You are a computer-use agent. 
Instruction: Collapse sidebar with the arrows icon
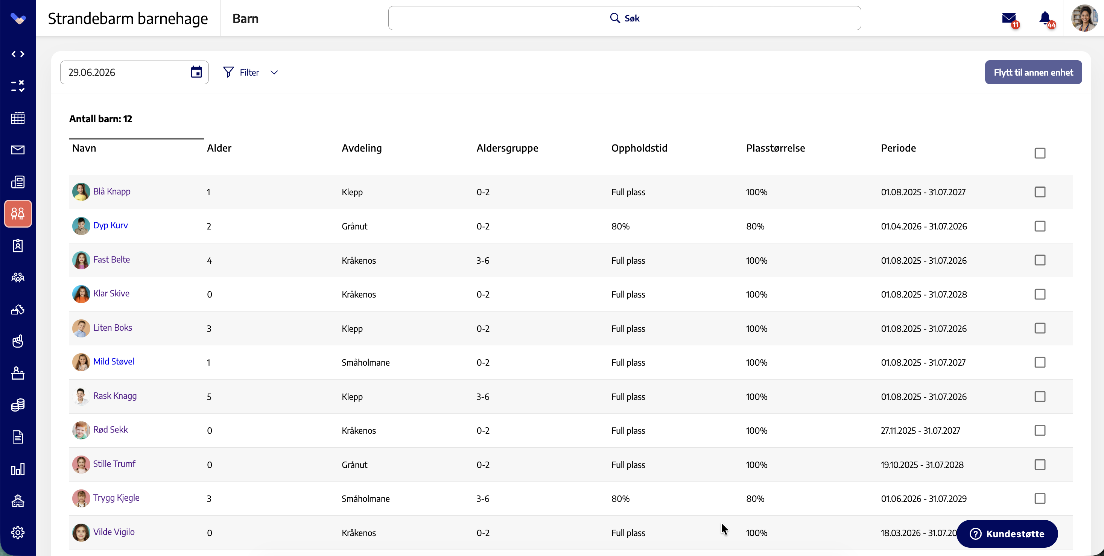18,54
